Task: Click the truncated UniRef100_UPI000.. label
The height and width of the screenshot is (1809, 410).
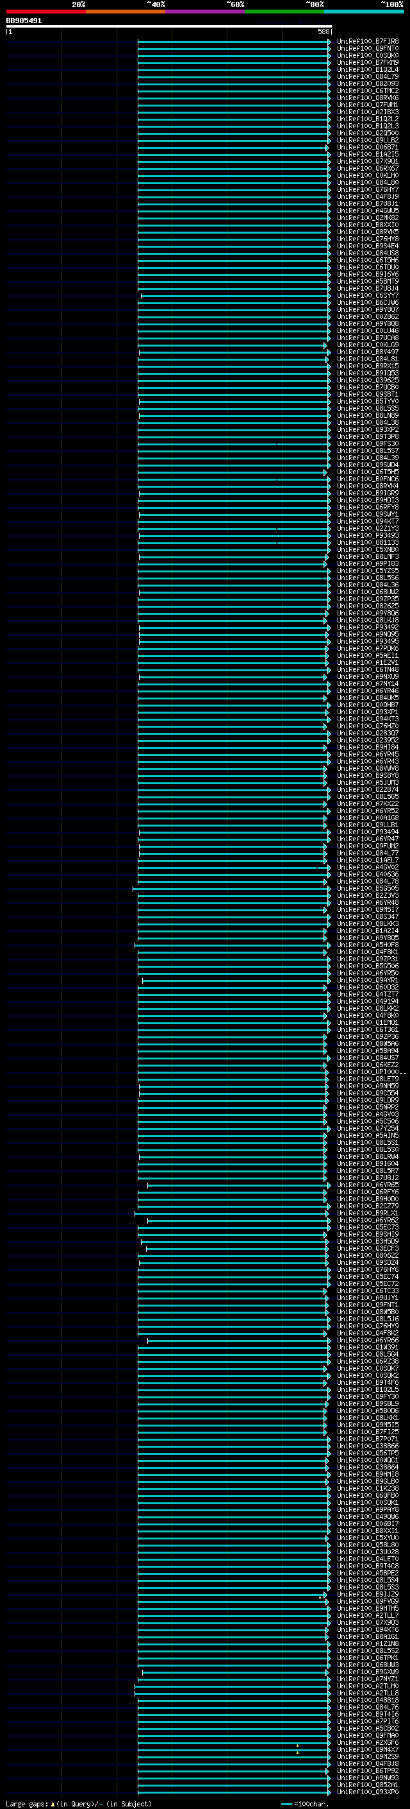Action: click(x=371, y=1072)
